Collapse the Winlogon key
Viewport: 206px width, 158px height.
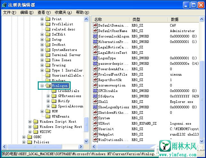click(x=42, y=86)
